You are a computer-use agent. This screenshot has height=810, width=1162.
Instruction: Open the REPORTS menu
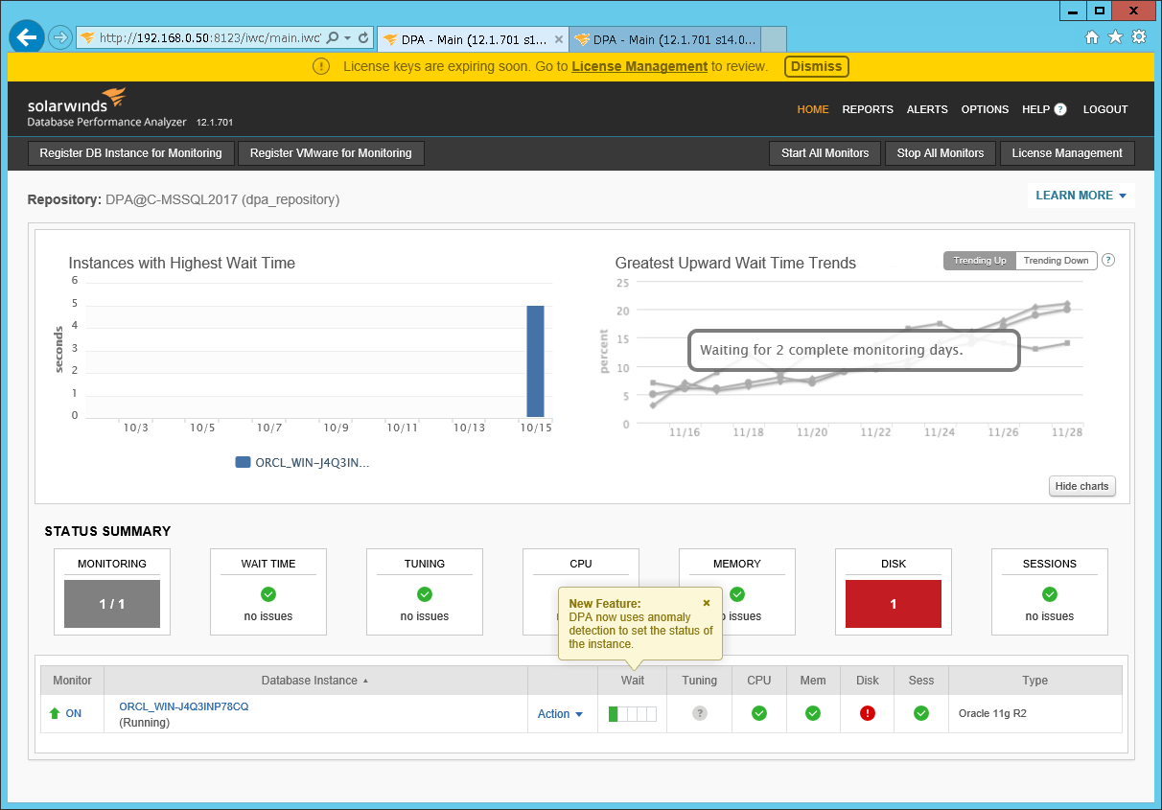pyautogui.click(x=867, y=109)
